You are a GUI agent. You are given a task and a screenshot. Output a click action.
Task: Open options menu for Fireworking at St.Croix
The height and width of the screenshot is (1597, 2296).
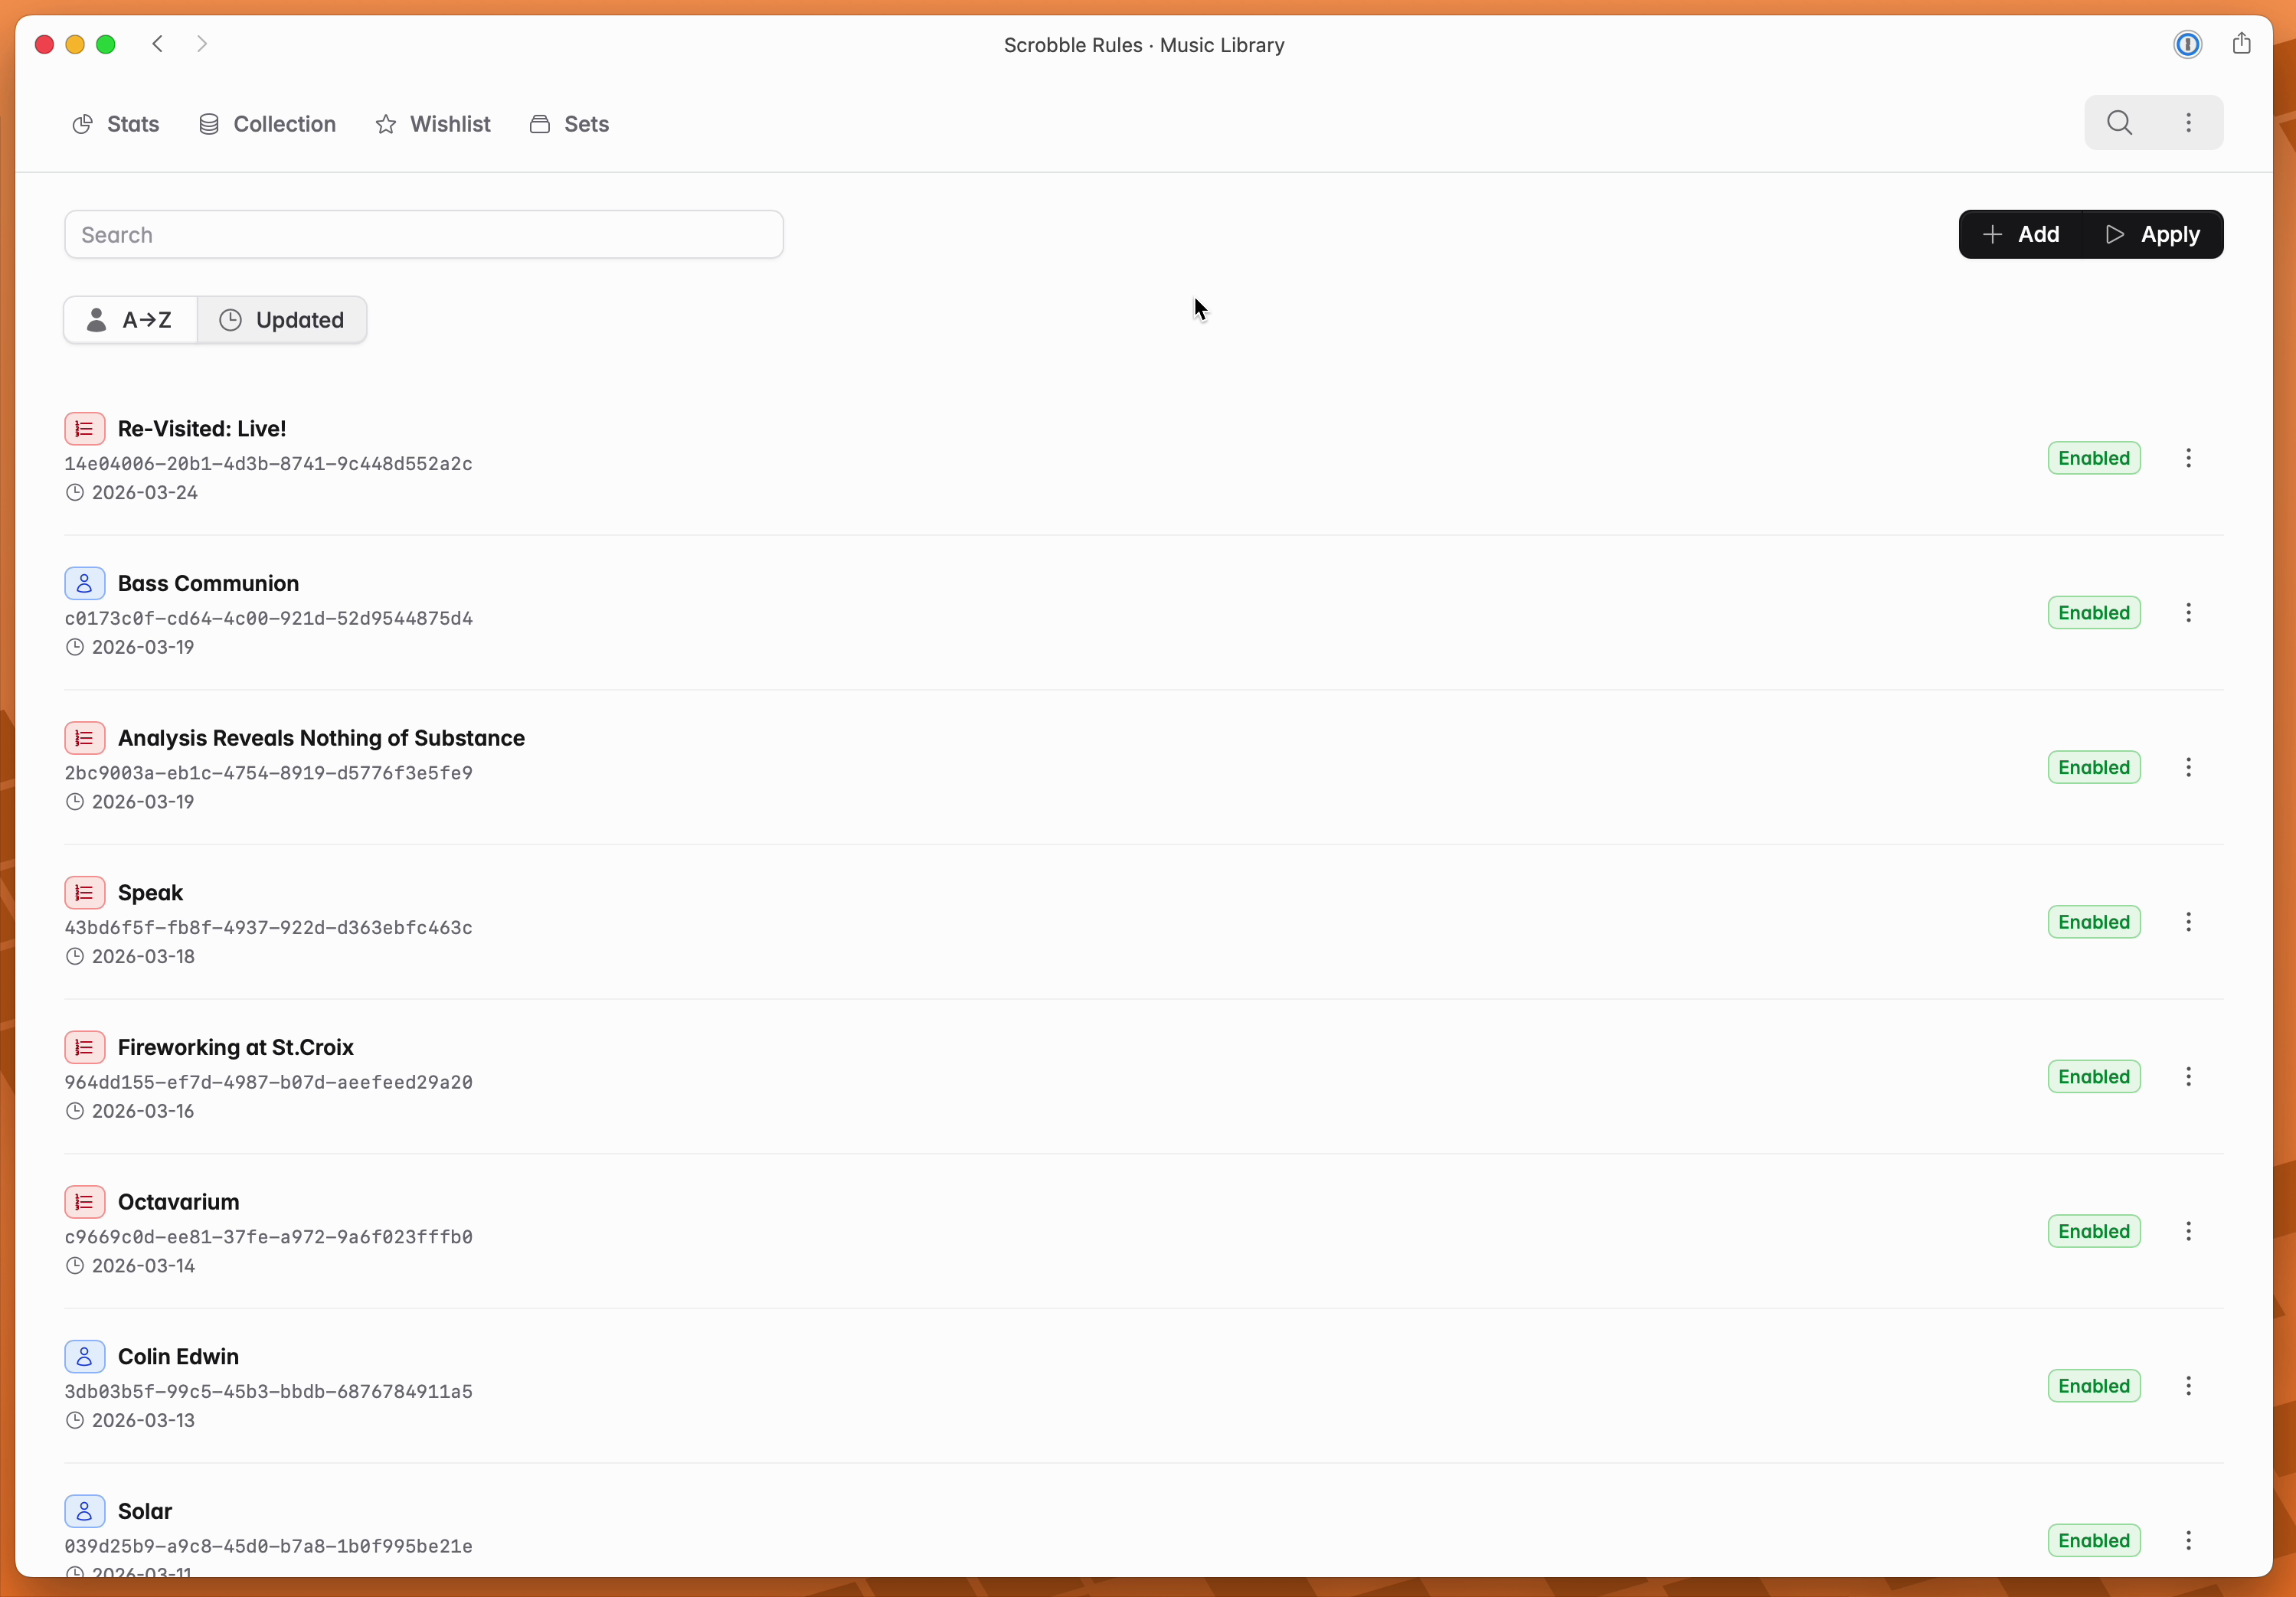(x=2188, y=1077)
